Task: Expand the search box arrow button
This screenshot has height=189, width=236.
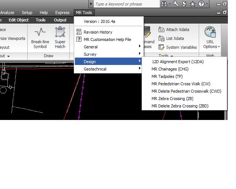Action: (91, 4)
